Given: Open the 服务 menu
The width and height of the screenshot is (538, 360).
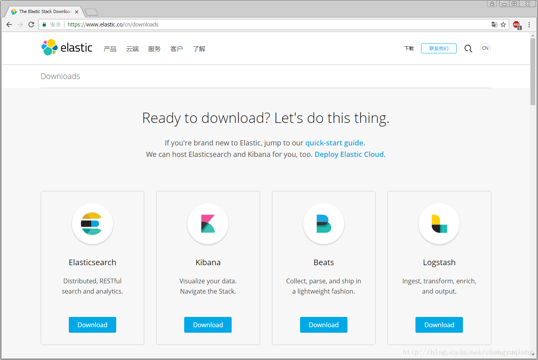Looking at the screenshot, I should coord(155,49).
